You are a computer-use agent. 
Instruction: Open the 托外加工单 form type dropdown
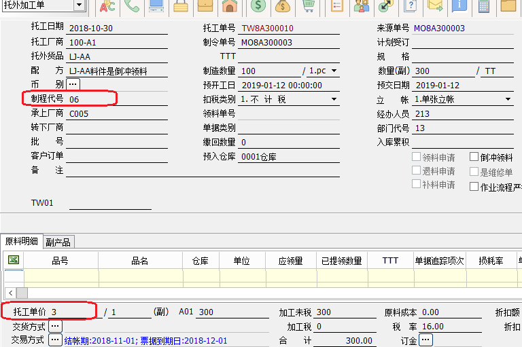click(x=79, y=5)
